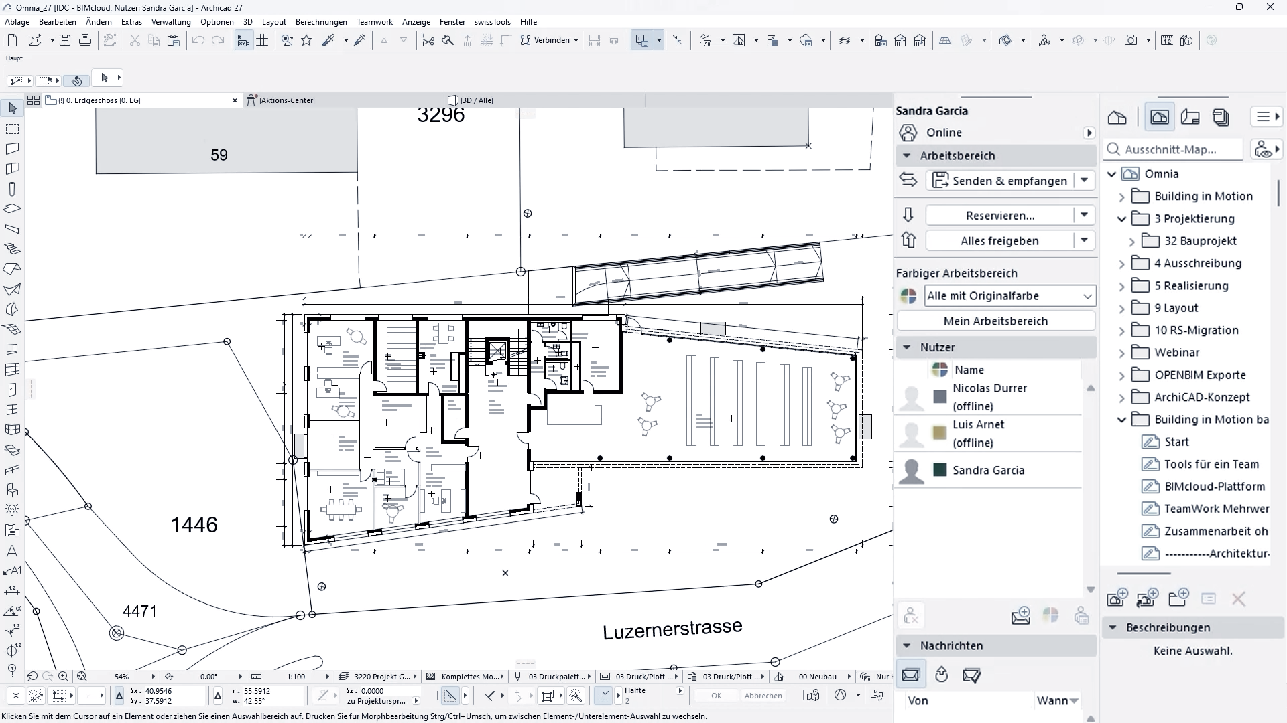Select the Arrow tool in toolbox

point(12,108)
